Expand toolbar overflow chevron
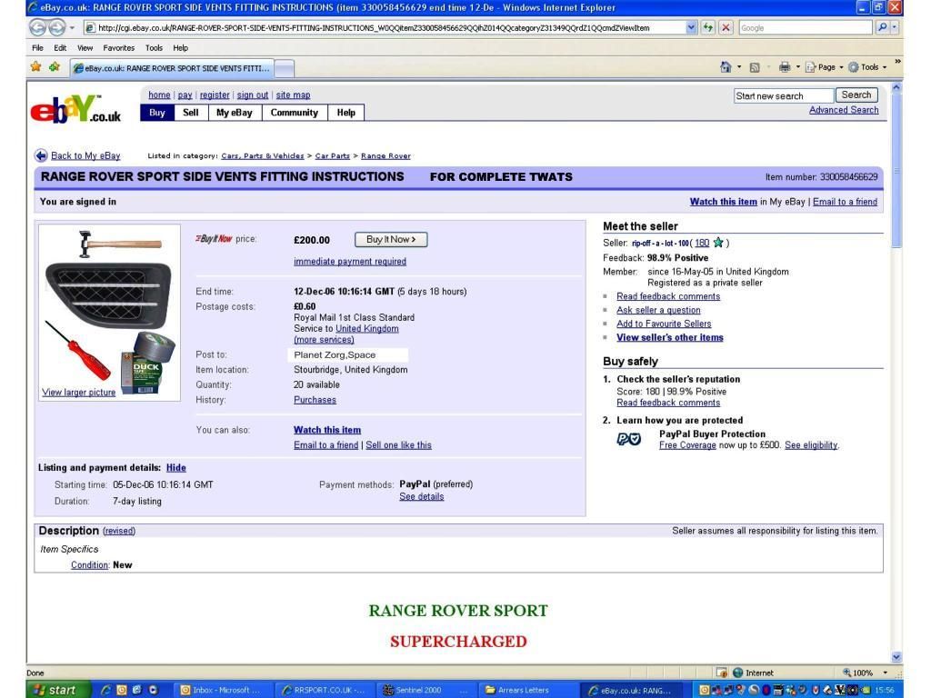The height and width of the screenshot is (698, 931). 897,61
